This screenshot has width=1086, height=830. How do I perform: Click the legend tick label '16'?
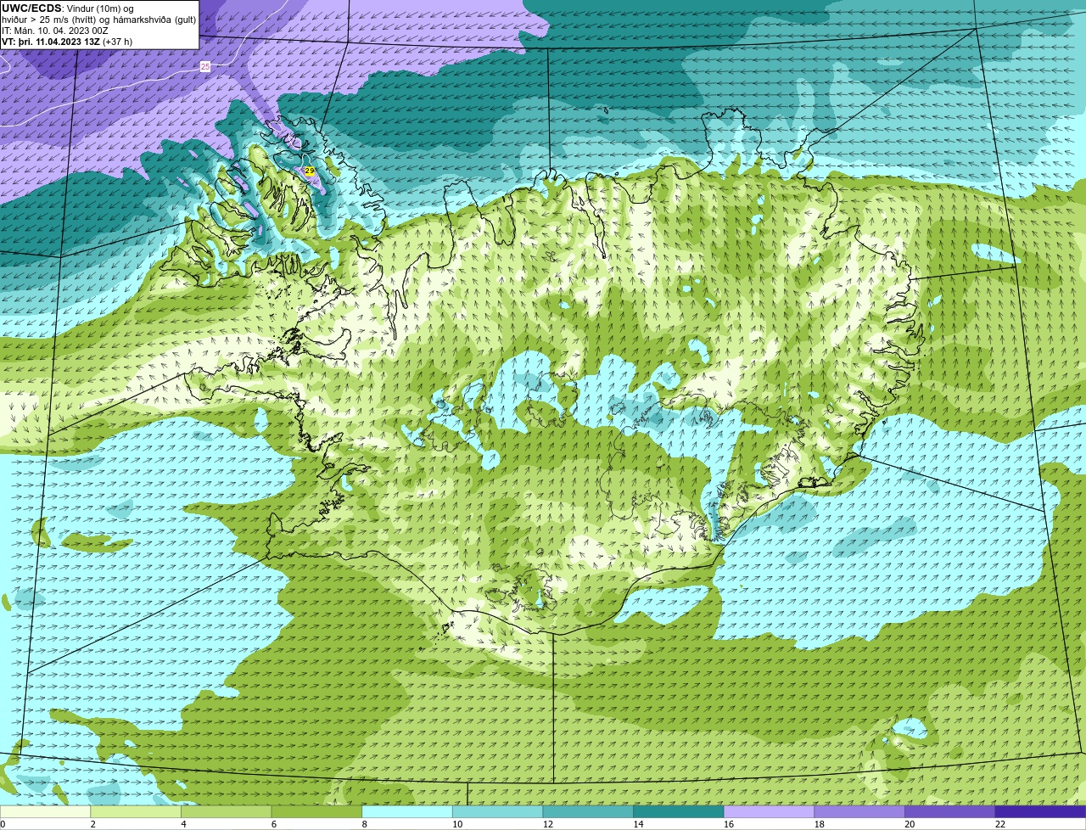pyautogui.click(x=729, y=824)
